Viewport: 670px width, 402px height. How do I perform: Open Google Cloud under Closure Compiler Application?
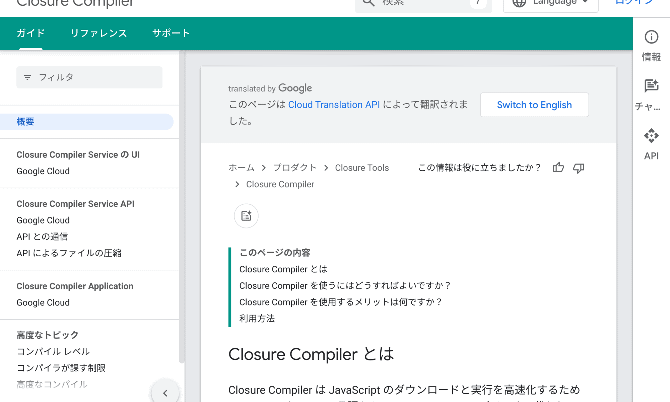coord(43,303)
